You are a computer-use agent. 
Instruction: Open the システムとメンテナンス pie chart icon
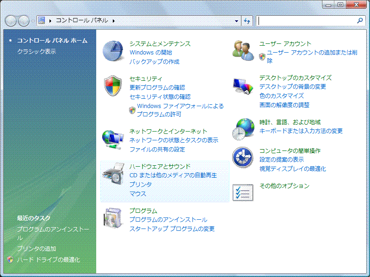(x=113, y=51)
